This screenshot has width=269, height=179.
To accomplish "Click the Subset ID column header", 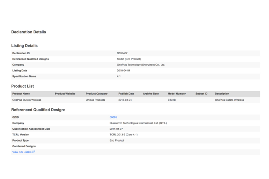I will (201, 94).
